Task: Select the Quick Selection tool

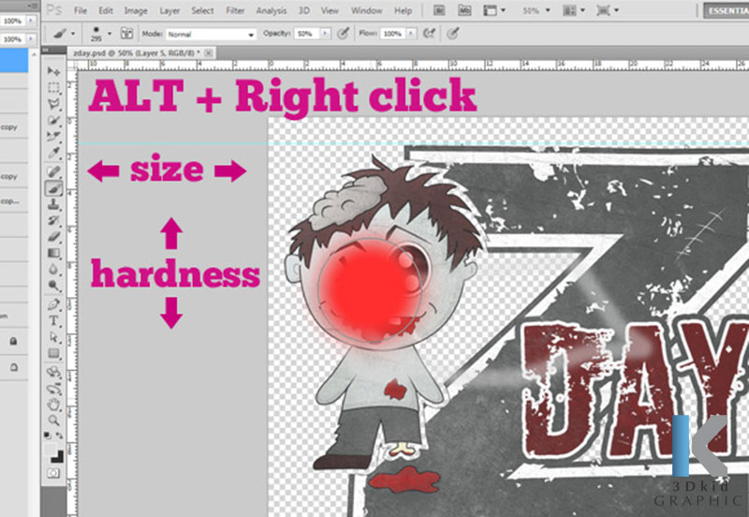Action: (x=53, y=121)
